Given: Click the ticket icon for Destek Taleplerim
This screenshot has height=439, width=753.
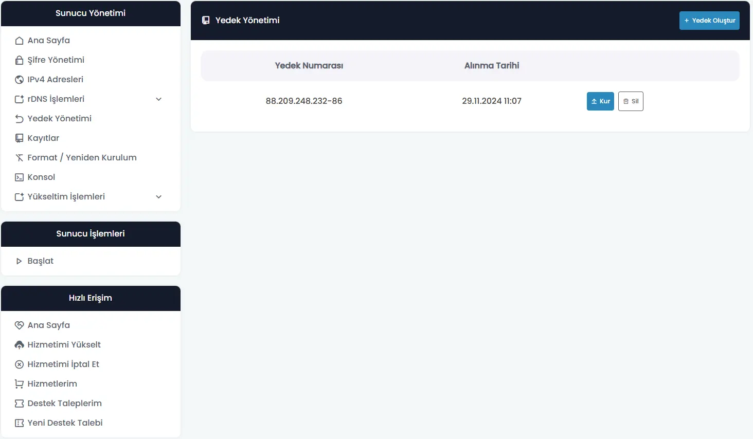Looking at the screenshot, I should tap(19, 404).
